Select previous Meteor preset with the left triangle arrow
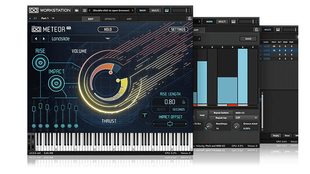This screenshot has height=174, width=310. [x=36, y=39]
